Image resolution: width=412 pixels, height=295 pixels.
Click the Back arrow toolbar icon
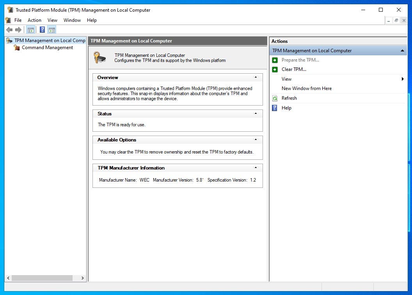9,30
